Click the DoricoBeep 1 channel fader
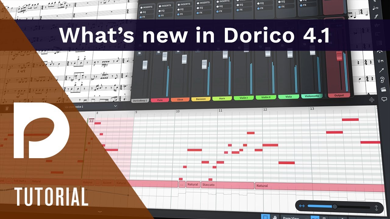 (x=145, y=65)
